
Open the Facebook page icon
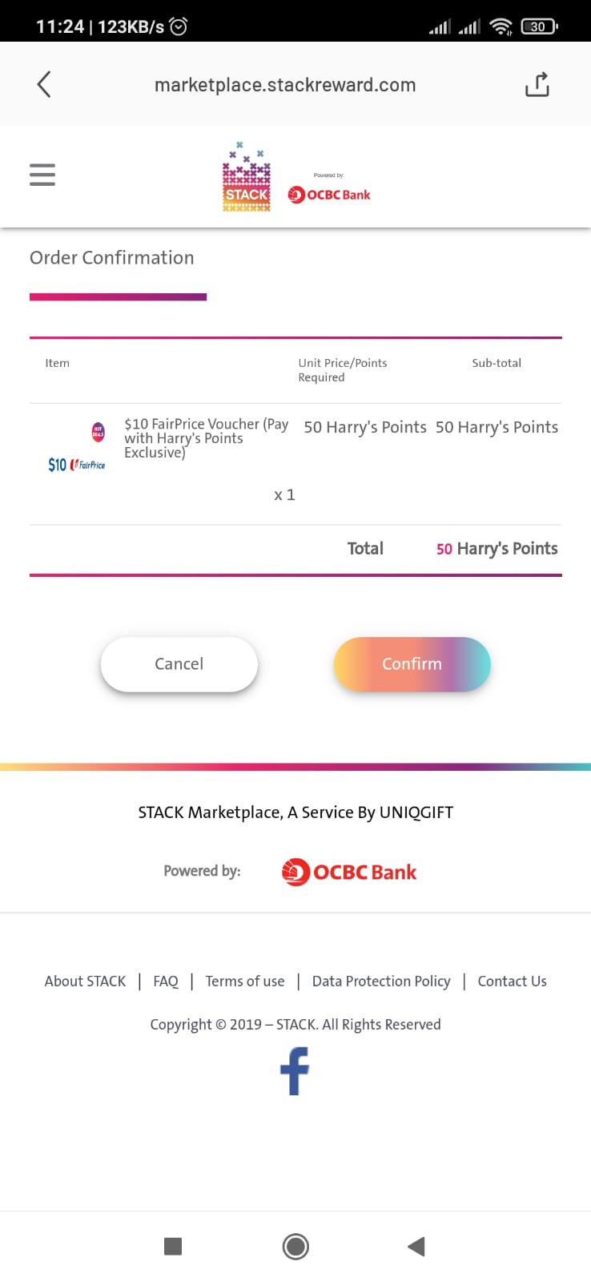(295, 1070)
